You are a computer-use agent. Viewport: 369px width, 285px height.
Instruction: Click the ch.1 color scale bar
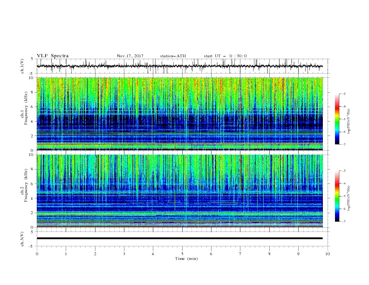click(337, 119)
